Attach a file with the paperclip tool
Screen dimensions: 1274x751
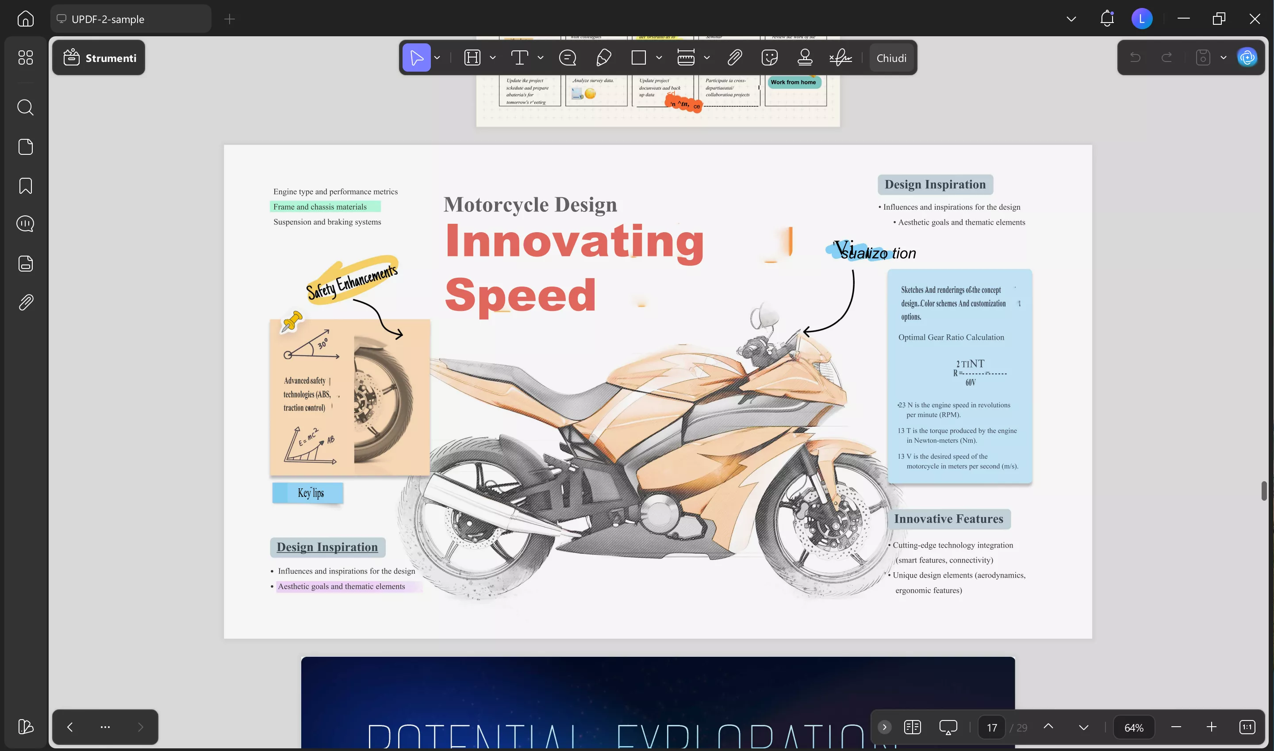(x=734, y=57)
